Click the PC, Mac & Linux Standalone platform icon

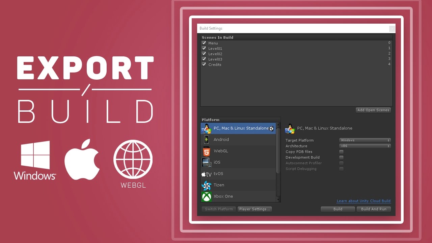coord(206,128)
